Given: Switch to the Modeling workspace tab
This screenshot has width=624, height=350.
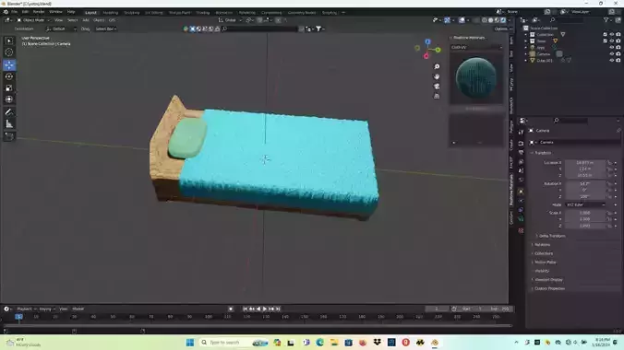Looking at the screenshot, I should click(x=110, y=13).
